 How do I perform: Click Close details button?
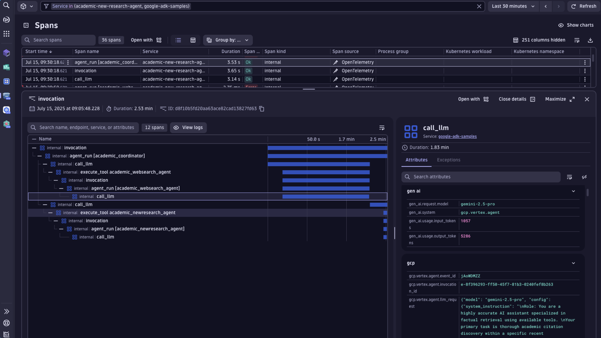516,99
